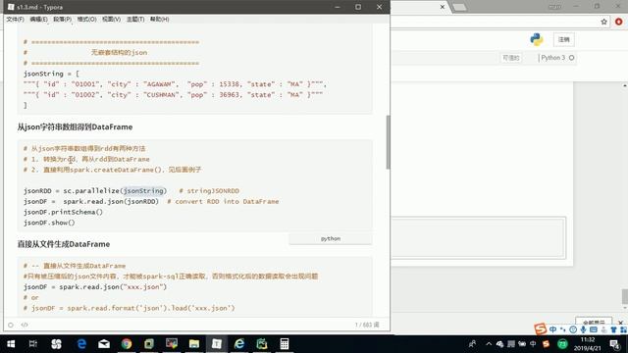Image resolution: width=628 pixels, height=353 pixels.
Task: Open the green circular tray icon
Action: [562, 344]
